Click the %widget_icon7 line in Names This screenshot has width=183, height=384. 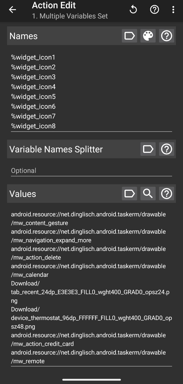[x=33, y=116]
